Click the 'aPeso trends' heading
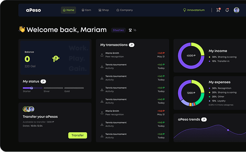The height and width of the screenshot is (152, 246). coord(189,119)
